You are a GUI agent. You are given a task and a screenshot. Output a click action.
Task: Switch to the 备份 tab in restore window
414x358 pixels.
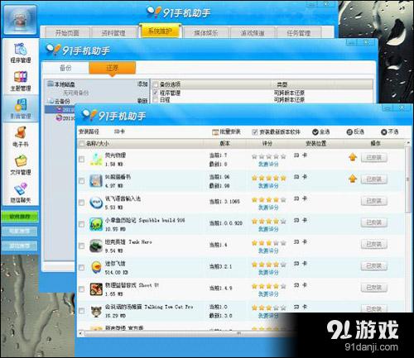(65, 68)
